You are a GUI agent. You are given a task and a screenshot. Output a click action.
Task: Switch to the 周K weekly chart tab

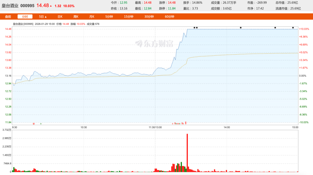(x=76, y=17)
